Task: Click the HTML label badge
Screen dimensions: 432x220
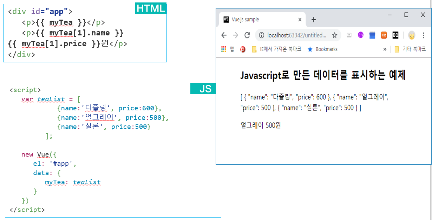Action: pyautogui.click(x=151, y=8)
